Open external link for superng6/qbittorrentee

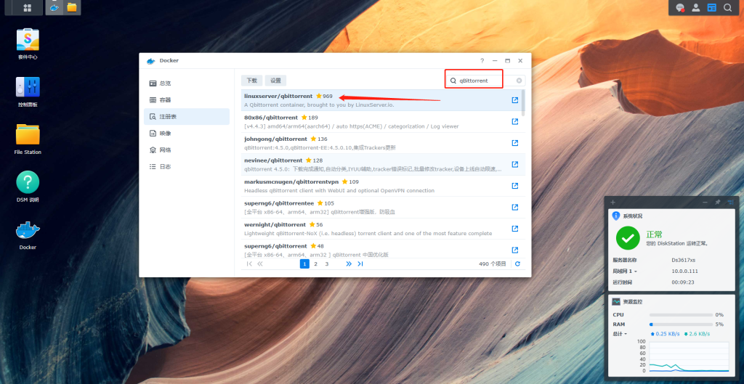(515, 207)
